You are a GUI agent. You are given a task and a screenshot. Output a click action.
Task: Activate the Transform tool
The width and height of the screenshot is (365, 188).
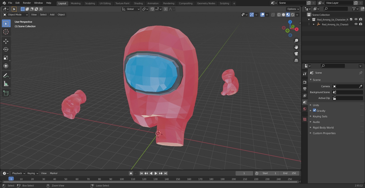(x=6, y=66)
